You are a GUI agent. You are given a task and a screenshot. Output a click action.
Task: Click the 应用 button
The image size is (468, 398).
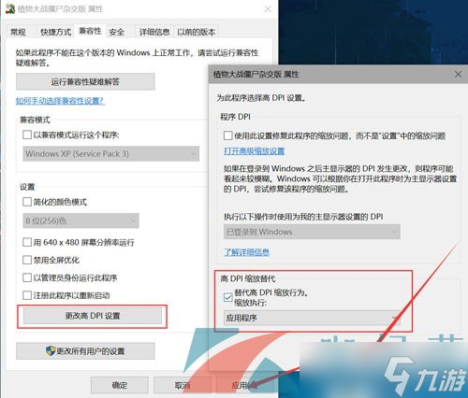coord(245,385)
